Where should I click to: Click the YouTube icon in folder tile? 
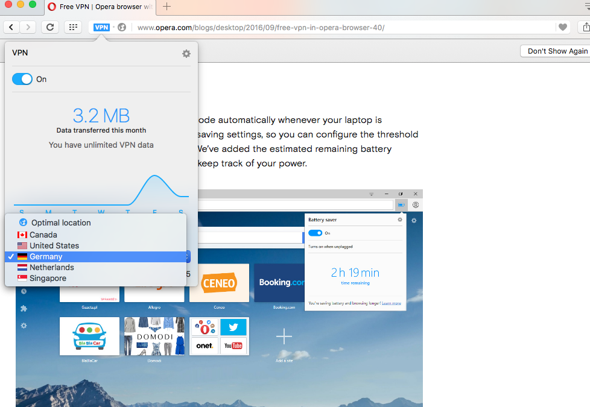click(233, 345)
